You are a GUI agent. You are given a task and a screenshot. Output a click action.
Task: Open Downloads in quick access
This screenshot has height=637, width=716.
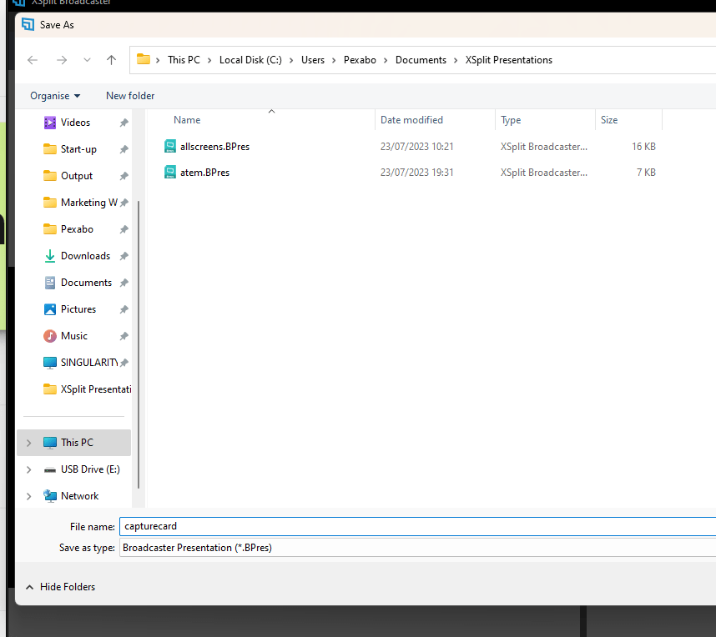[x=85, y=255]
